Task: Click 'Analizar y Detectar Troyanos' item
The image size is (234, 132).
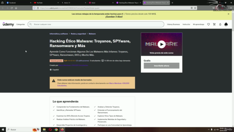Action: pyautogui.click(x=109, y=107)
